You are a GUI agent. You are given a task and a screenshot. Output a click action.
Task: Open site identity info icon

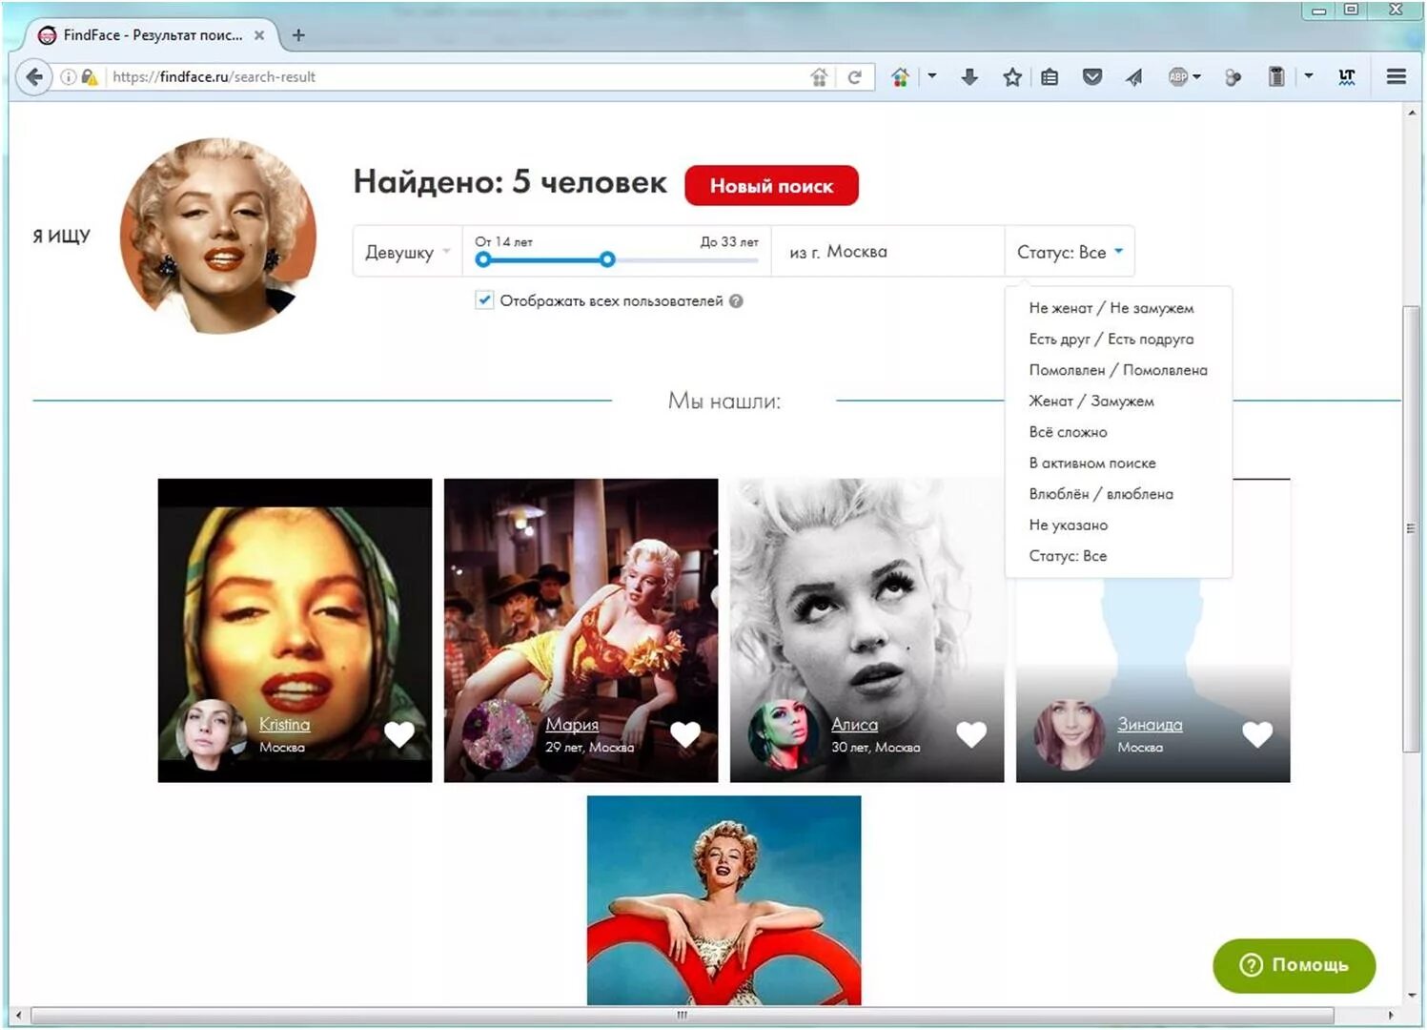(69, 77)
